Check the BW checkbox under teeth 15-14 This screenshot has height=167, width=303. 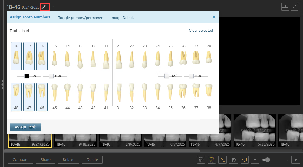pyautogui.click(x=51, y=76)
